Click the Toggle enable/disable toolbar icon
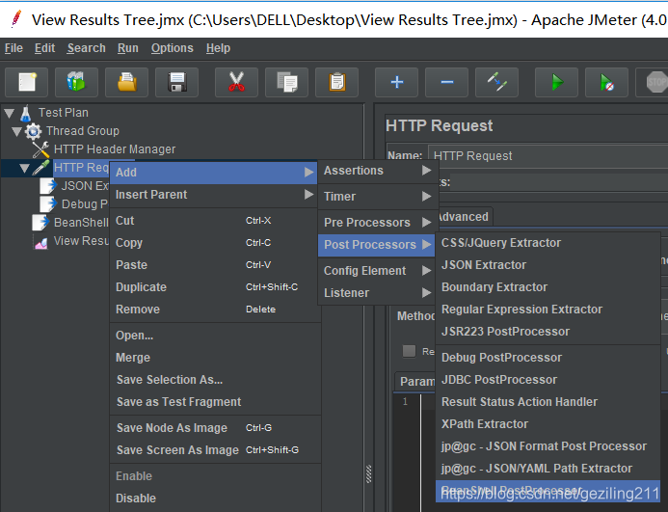The height and width of the screenshot is (512, 668). click(497, 82)
